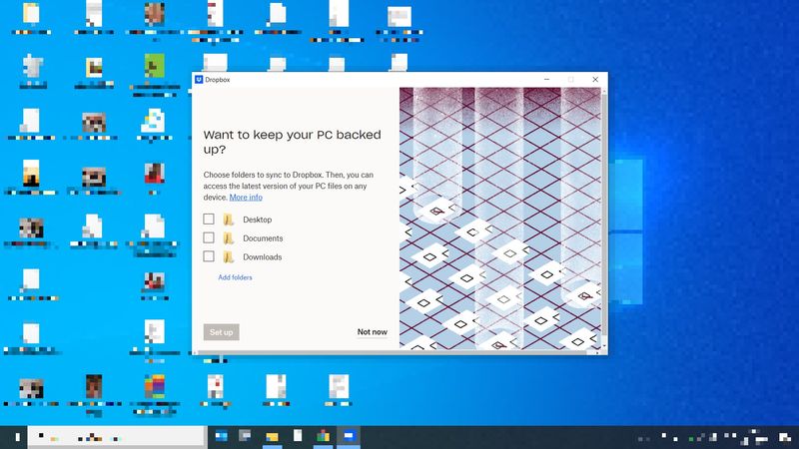Click the "Downloads" folder label

[x=263, y=257]
